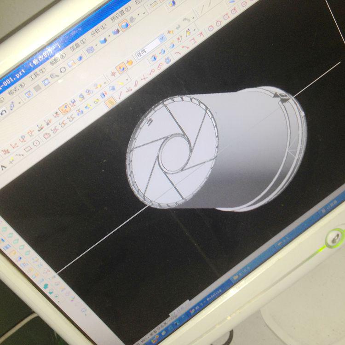Expand the toolbar options arrow after yellow marker icon

(194, 30)
